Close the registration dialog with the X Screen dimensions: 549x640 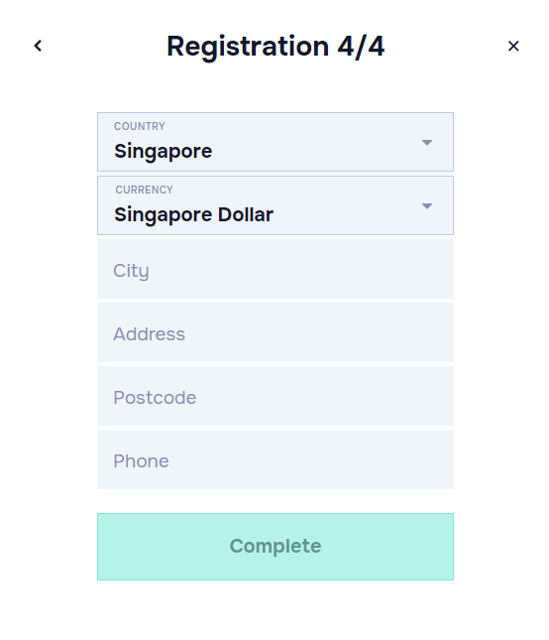(513, 46)
